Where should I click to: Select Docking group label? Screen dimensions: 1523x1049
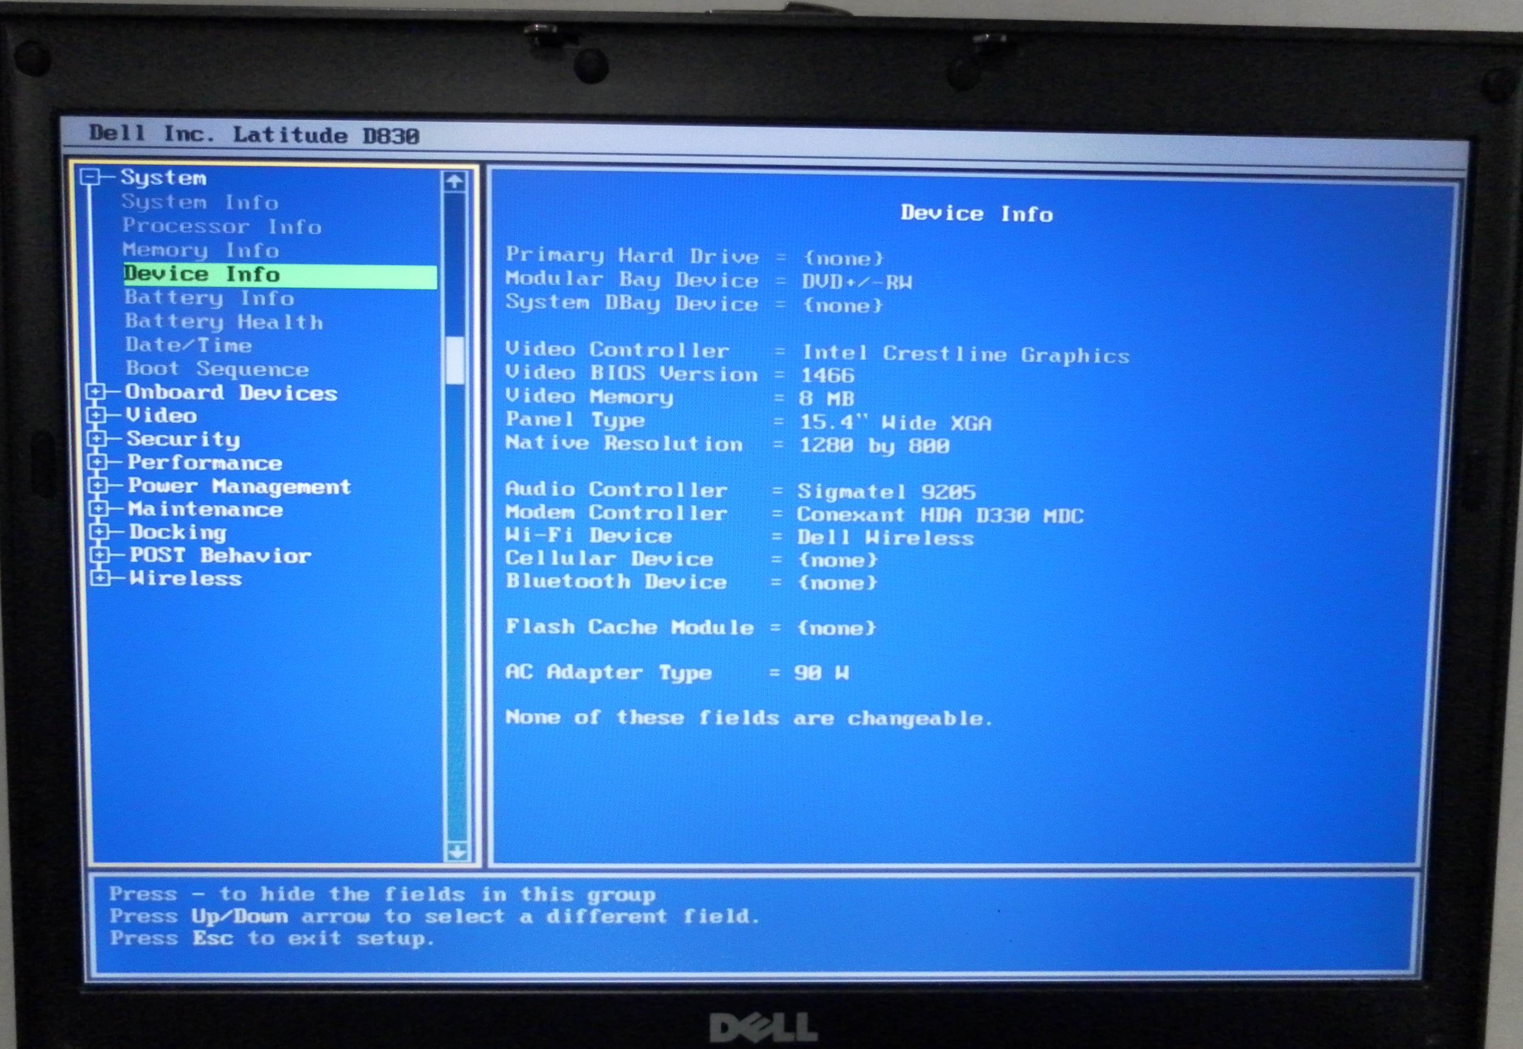[178, 533]
